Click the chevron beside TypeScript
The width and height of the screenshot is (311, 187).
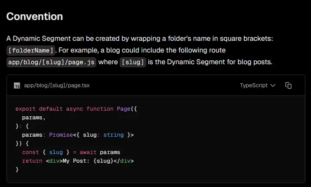point(273,85)
